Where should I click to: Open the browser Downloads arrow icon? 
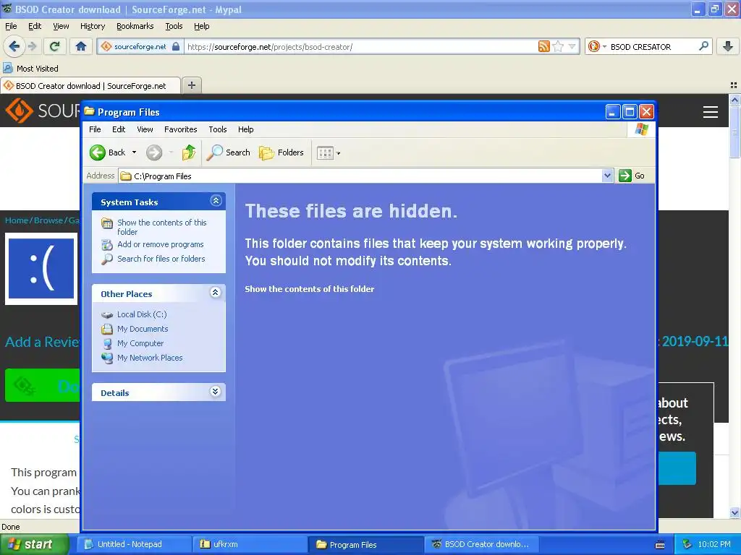728,46
